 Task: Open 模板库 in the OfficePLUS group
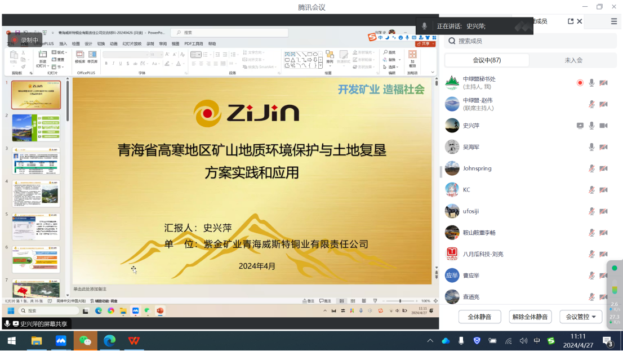[80, 57]
